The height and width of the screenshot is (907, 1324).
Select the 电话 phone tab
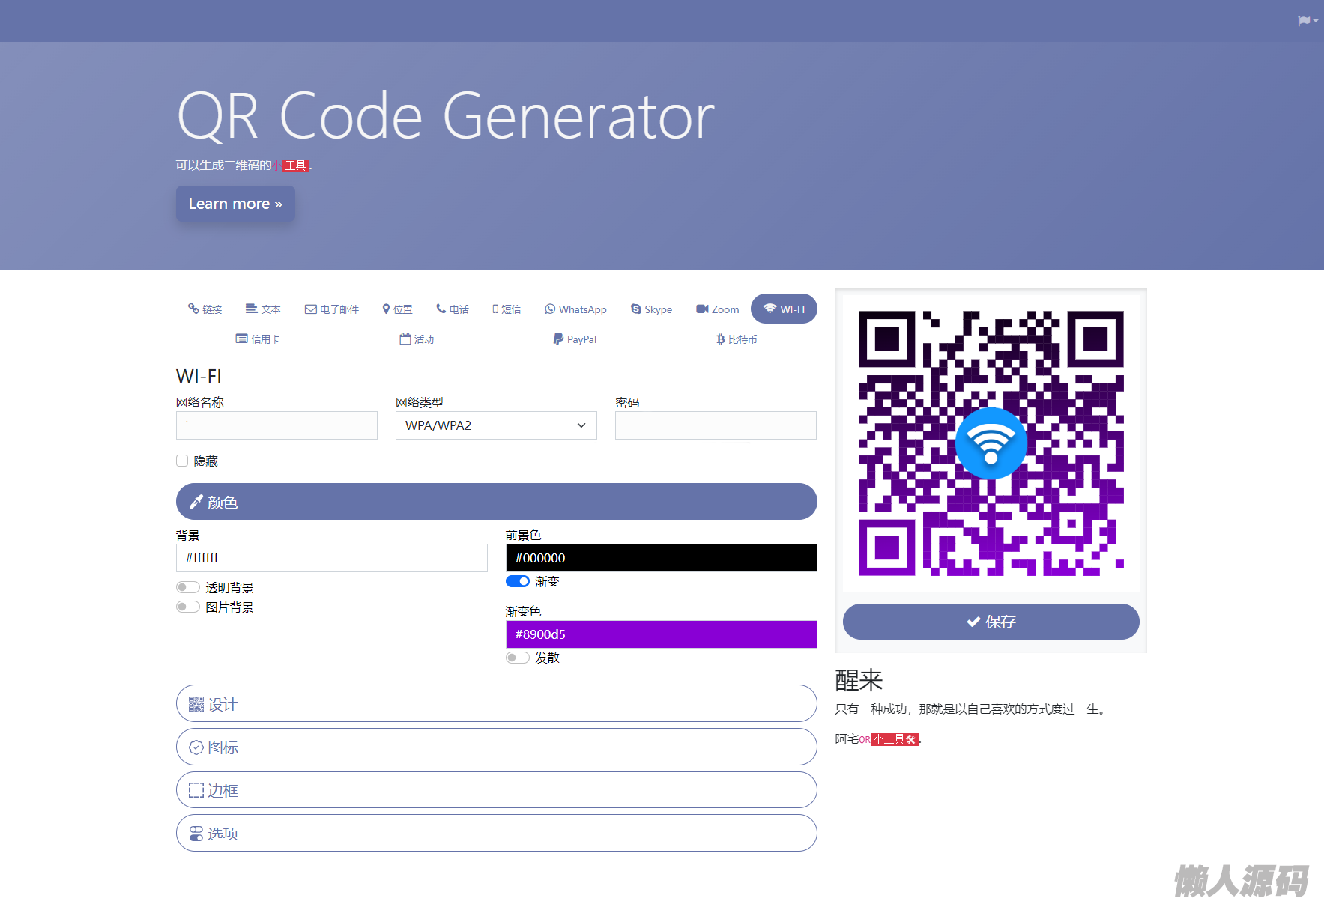click(453, 309)
